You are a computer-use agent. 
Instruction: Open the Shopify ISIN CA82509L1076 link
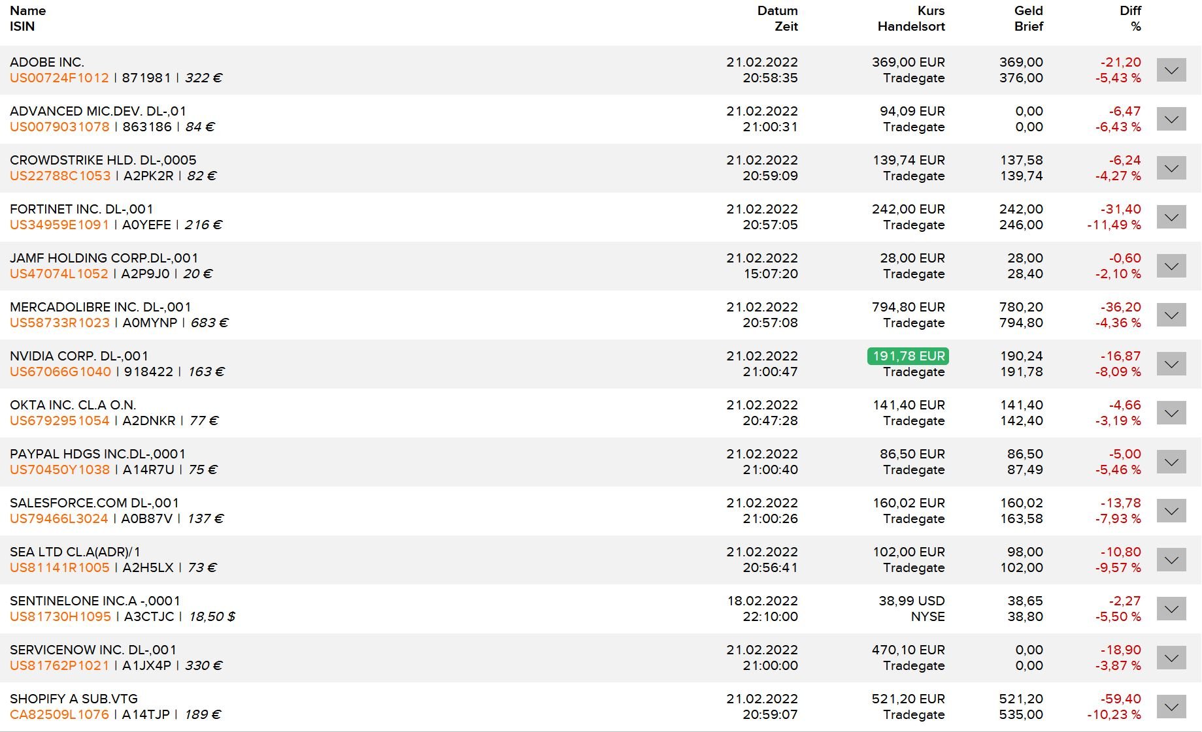click(x=59, y=714)
